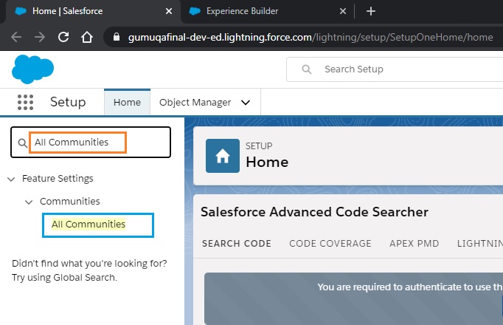Image resolution: width=503 pixels, height=325 pixels.
Task: Click the Feature Settings label
Action: [x=58, y=179]
